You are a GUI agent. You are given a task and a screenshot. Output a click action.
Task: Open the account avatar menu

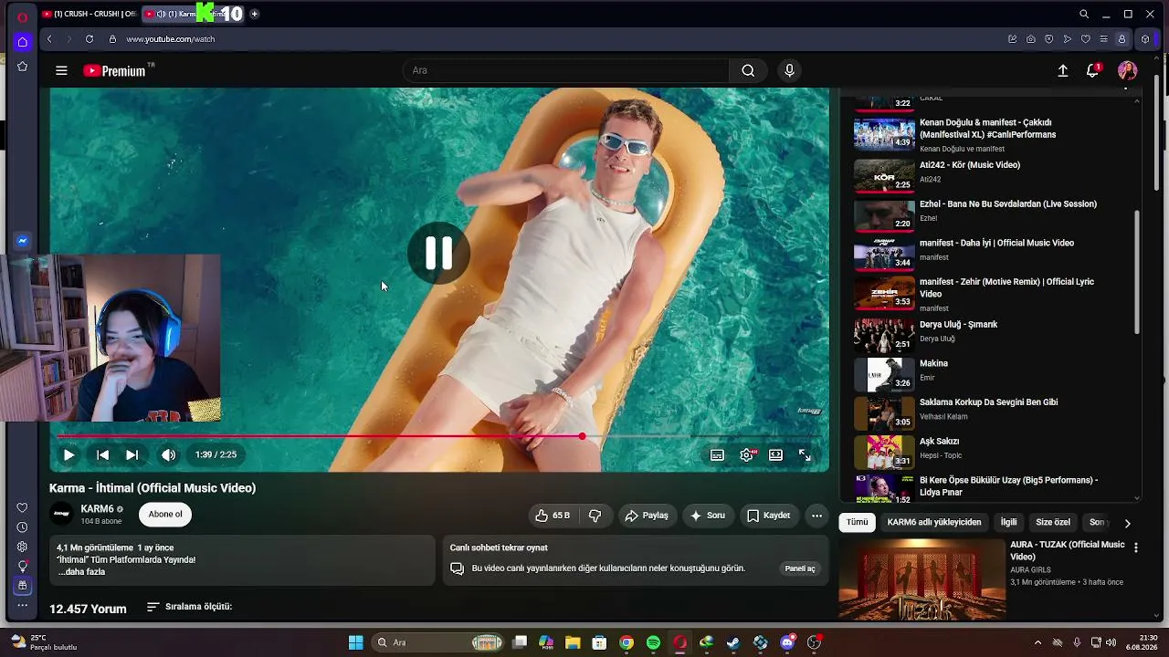pos(1127,70)
